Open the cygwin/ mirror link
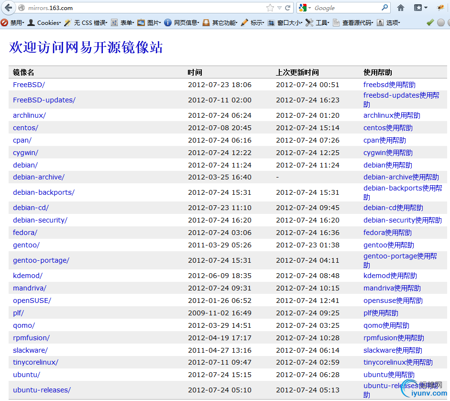 tap(25, 153)
